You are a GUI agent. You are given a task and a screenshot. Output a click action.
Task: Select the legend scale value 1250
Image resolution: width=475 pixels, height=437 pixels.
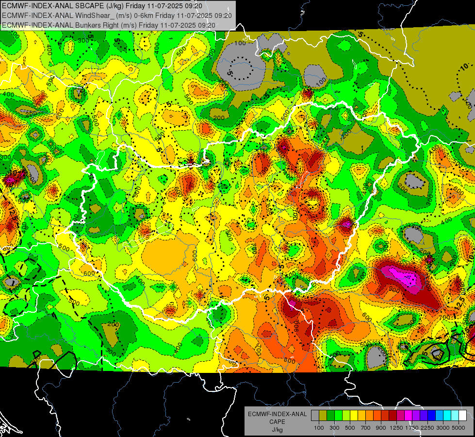[396, 428]
